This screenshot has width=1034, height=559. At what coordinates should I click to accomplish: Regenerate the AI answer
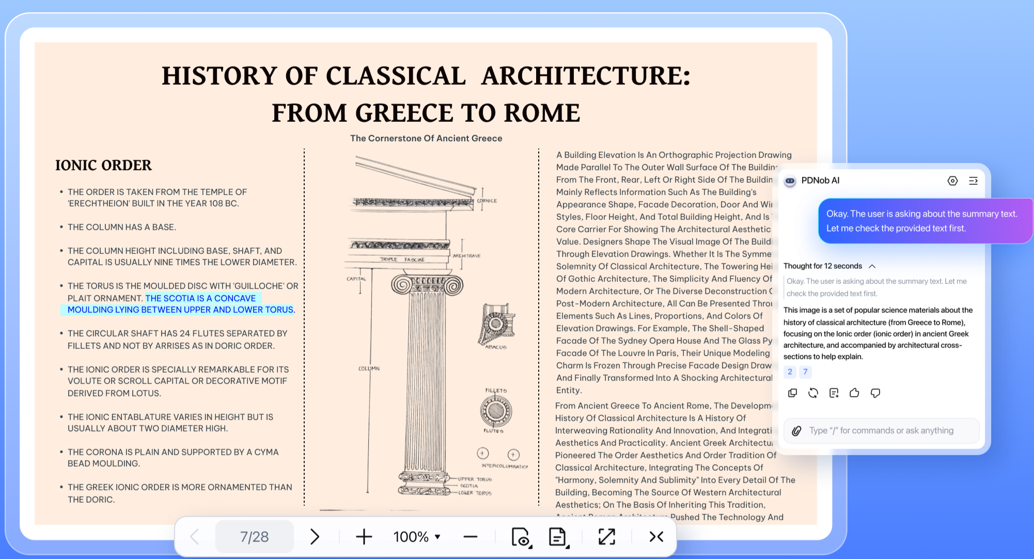pyautogui.click(x=813, y=393)
